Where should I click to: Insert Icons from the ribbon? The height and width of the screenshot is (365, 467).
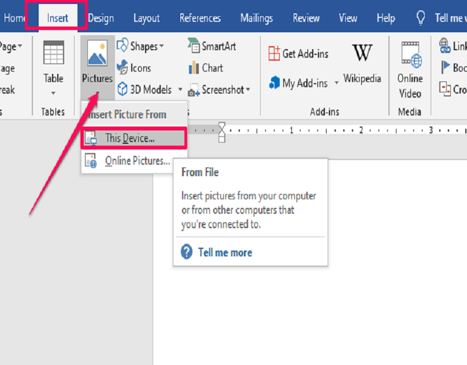point(134,68)
